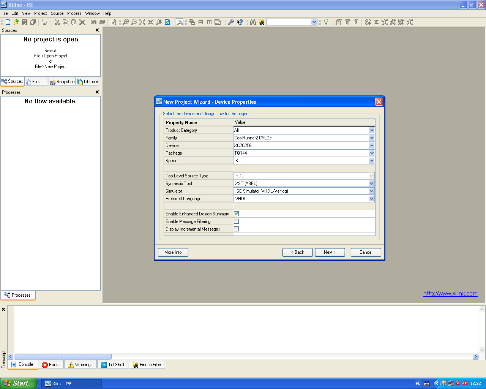Open the Project menu

coord(41,13)
